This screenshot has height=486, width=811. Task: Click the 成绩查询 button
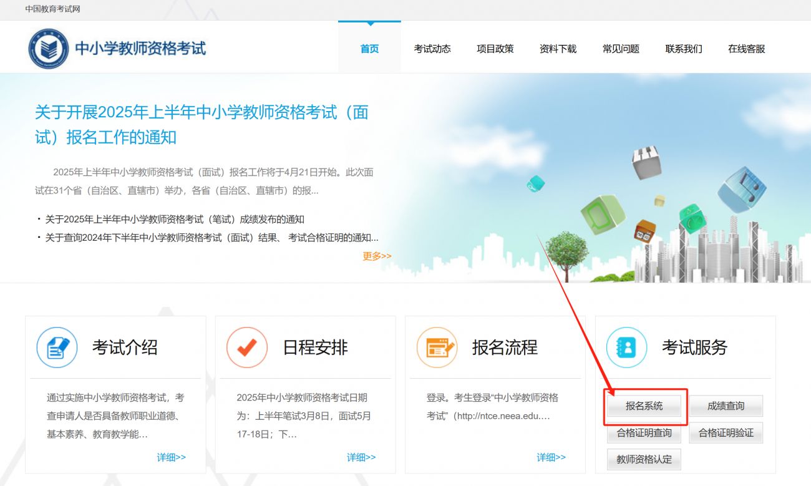[726, 406]
